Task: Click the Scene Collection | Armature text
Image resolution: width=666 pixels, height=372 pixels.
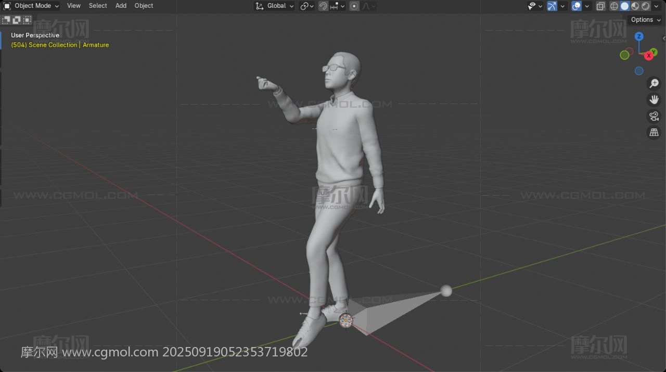Action: pyautogui.click(x=60, y=45)
